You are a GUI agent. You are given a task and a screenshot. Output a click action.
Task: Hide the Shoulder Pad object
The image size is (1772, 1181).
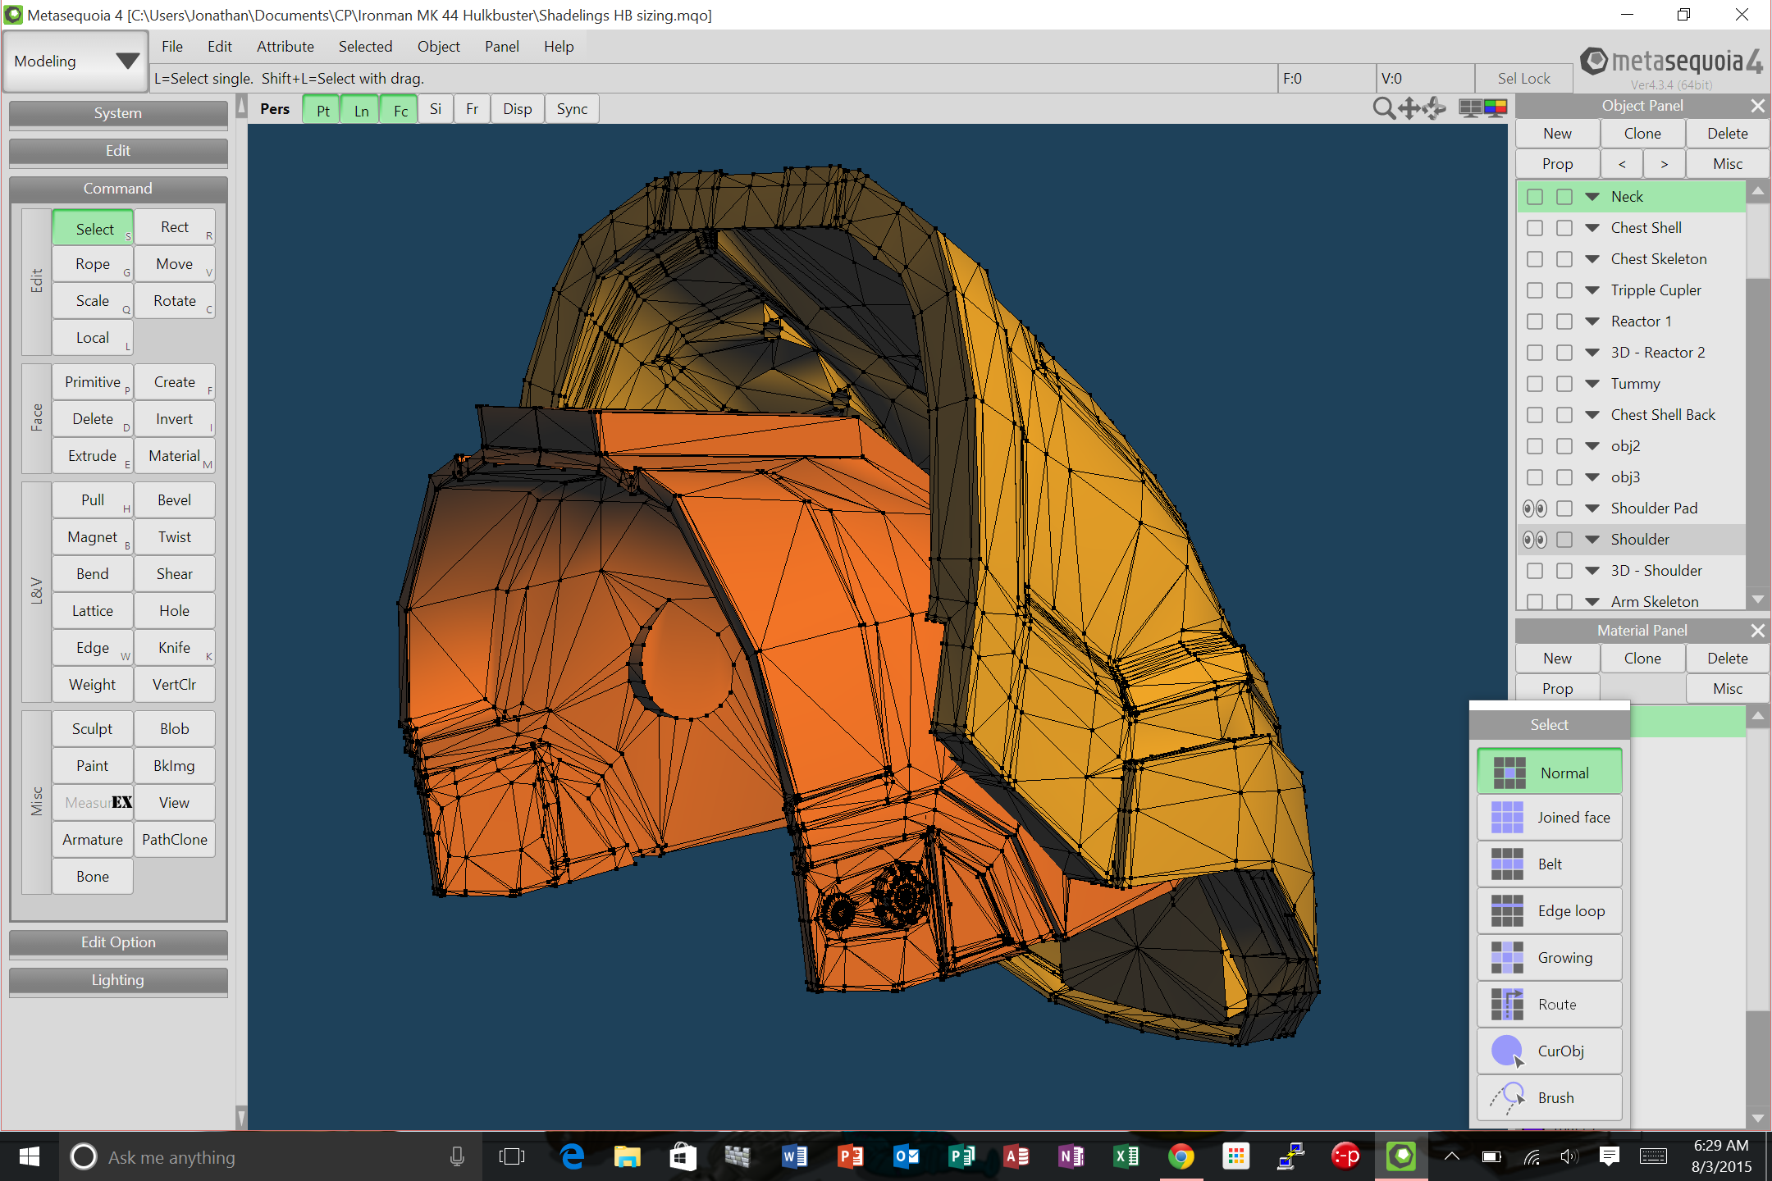[1535, 508]
